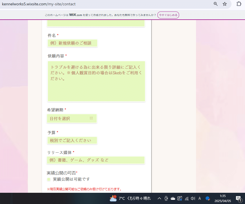Click the 実績公開は可能です checkbox label text

pyautogui.click(x=72, y=179)
